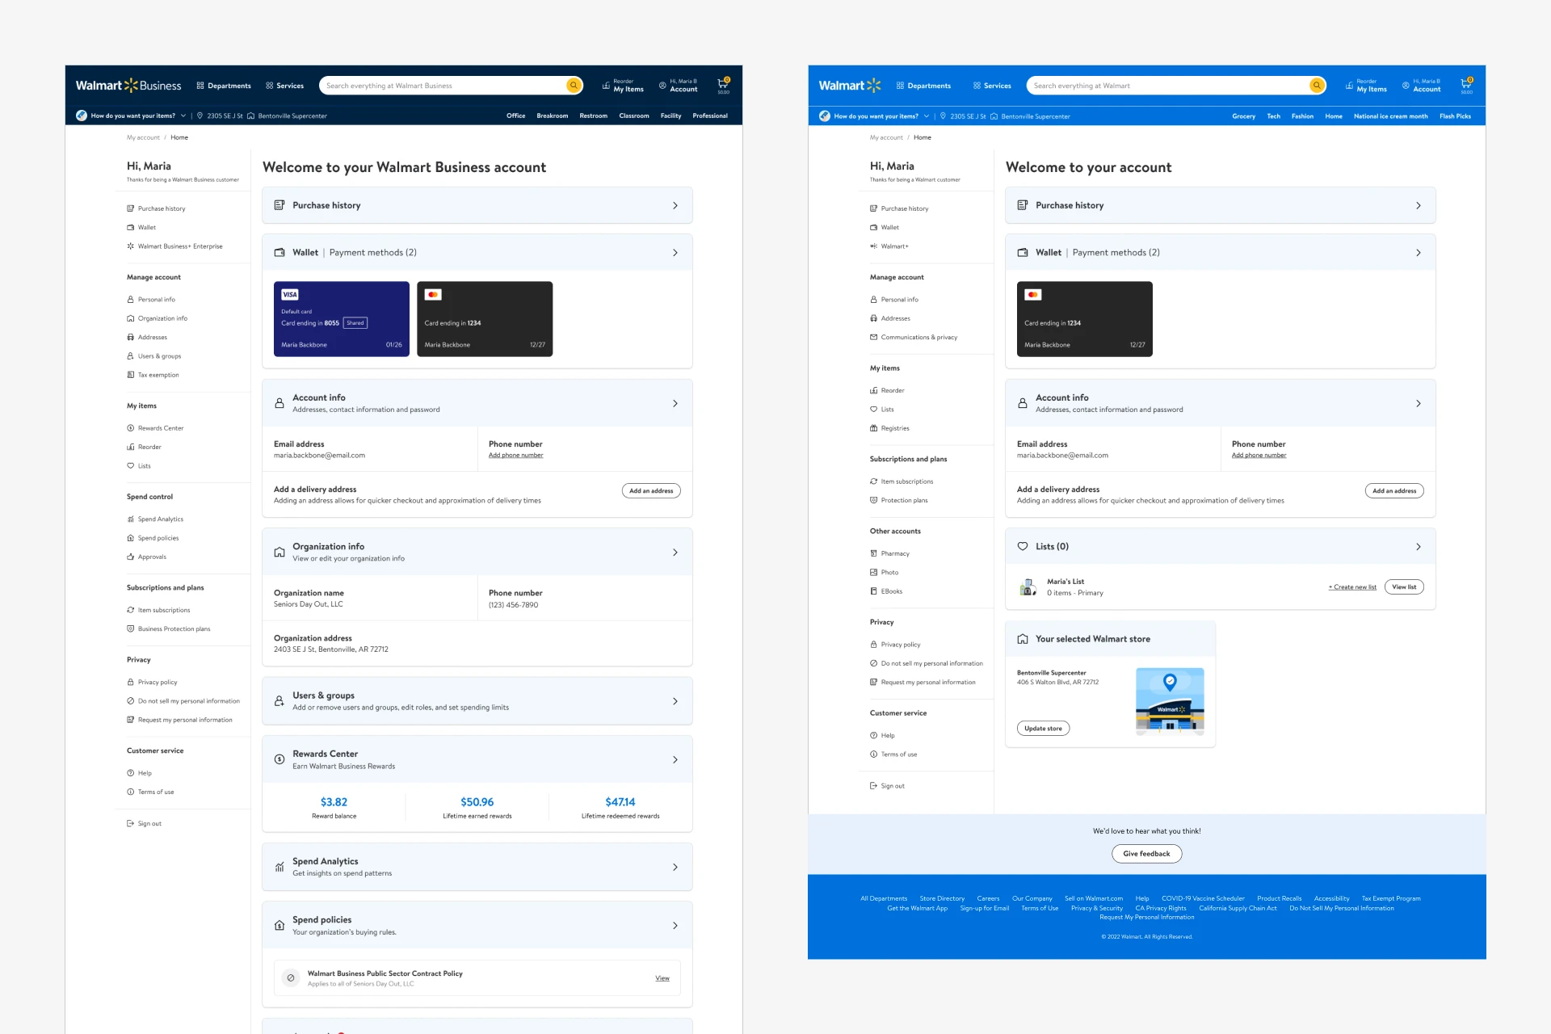Viewport: 1551px width, 1034px height.
Task: Open the Pharmacy account icon in right sidebar
Action: pyautogui.click(x=874, y=553)
